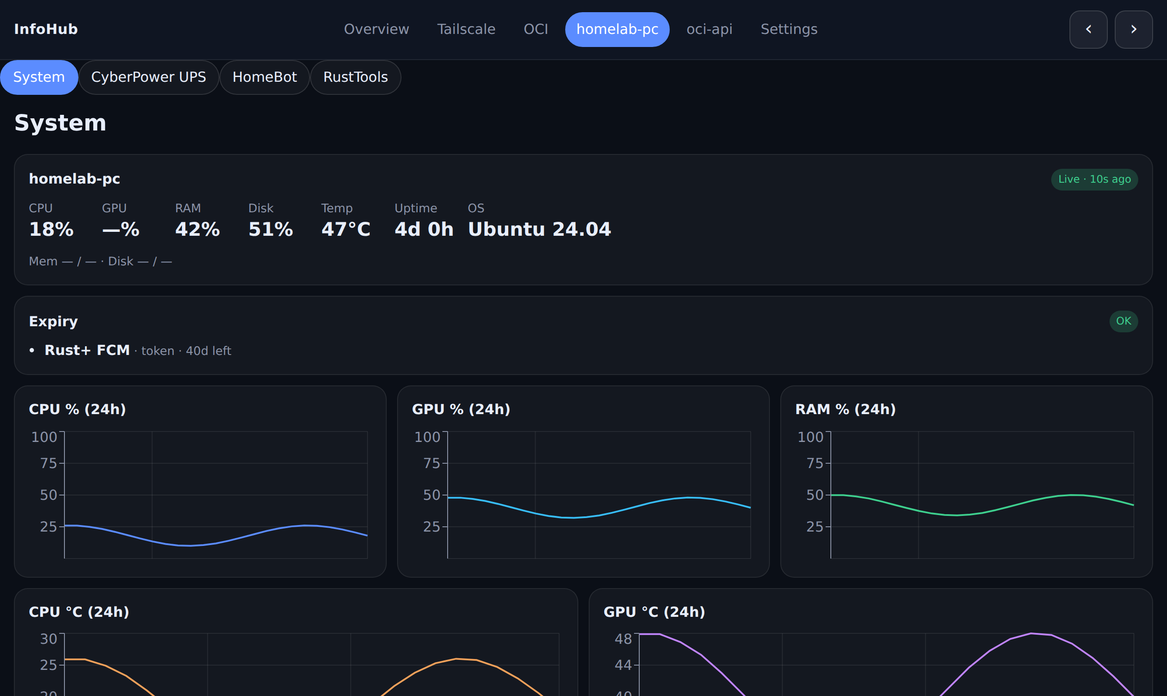Switch to CyberPower UPS sub-tab
The image size is (1167, 696).
[x=148, y=77]
